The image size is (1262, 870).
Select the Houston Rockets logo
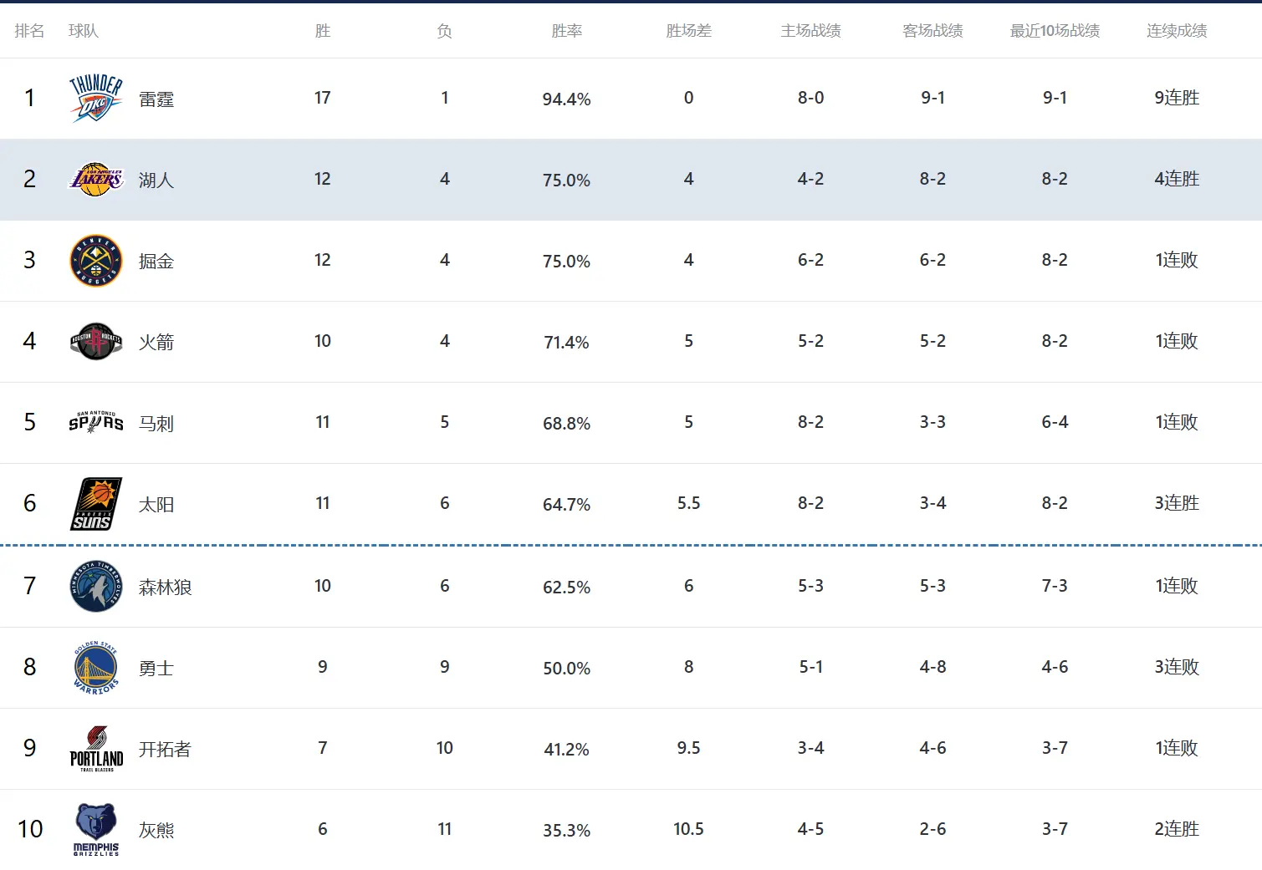coord(96,342)
